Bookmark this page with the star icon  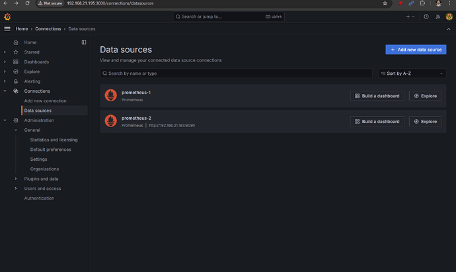click(386, 3)
